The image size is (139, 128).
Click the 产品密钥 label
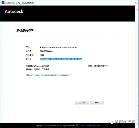(30, 55)
